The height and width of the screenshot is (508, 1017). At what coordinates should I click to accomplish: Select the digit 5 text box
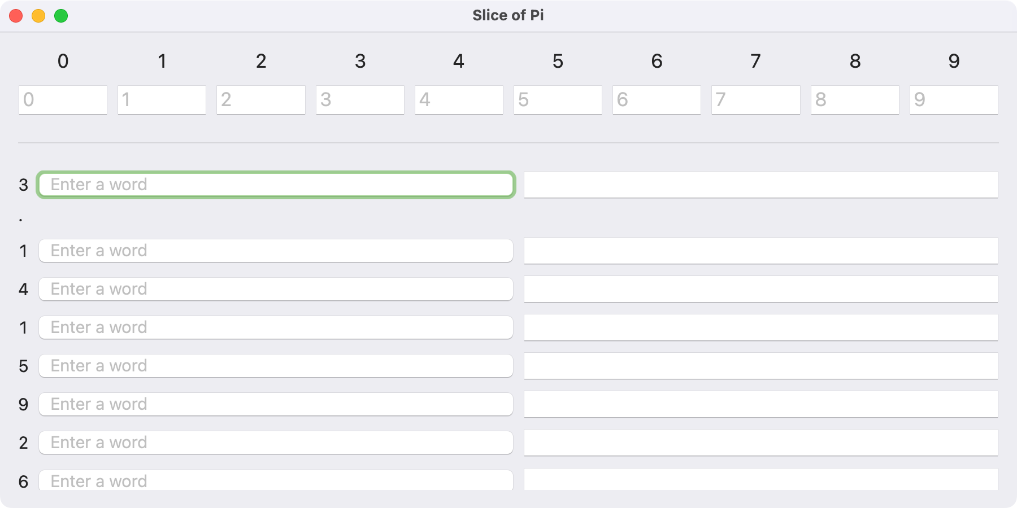pos(558,100)
